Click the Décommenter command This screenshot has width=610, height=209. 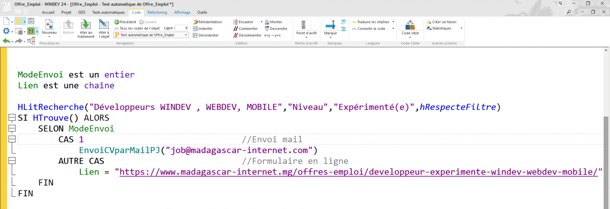pyautogui.click(x=247, y=35)
